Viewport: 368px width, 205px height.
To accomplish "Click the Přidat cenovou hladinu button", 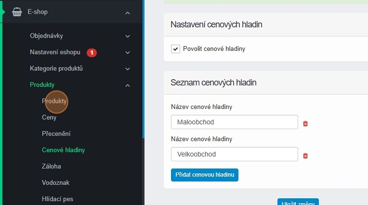I will pyautogui.click(x=205, y=175).
